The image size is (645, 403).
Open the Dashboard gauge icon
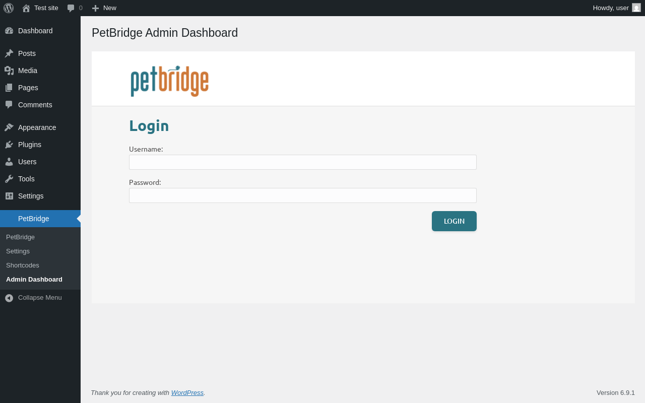[9, 31]
